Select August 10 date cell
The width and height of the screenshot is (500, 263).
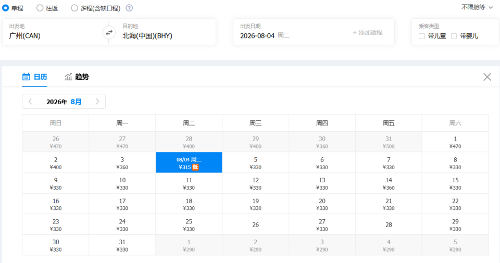pos(122,183)
